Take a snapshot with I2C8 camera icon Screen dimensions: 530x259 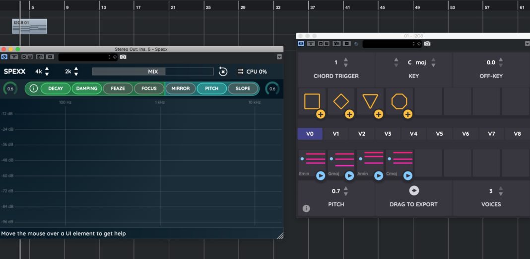tap(427, 44)
